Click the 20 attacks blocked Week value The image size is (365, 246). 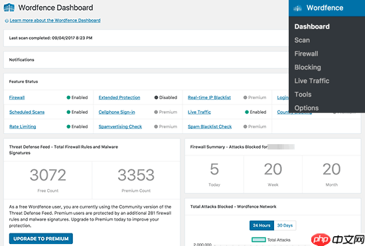(273, 169)
